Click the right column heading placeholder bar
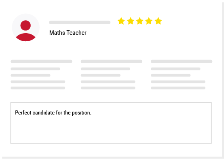The width and height of the screenshot is (224, 159). click(x=182, y=61)
